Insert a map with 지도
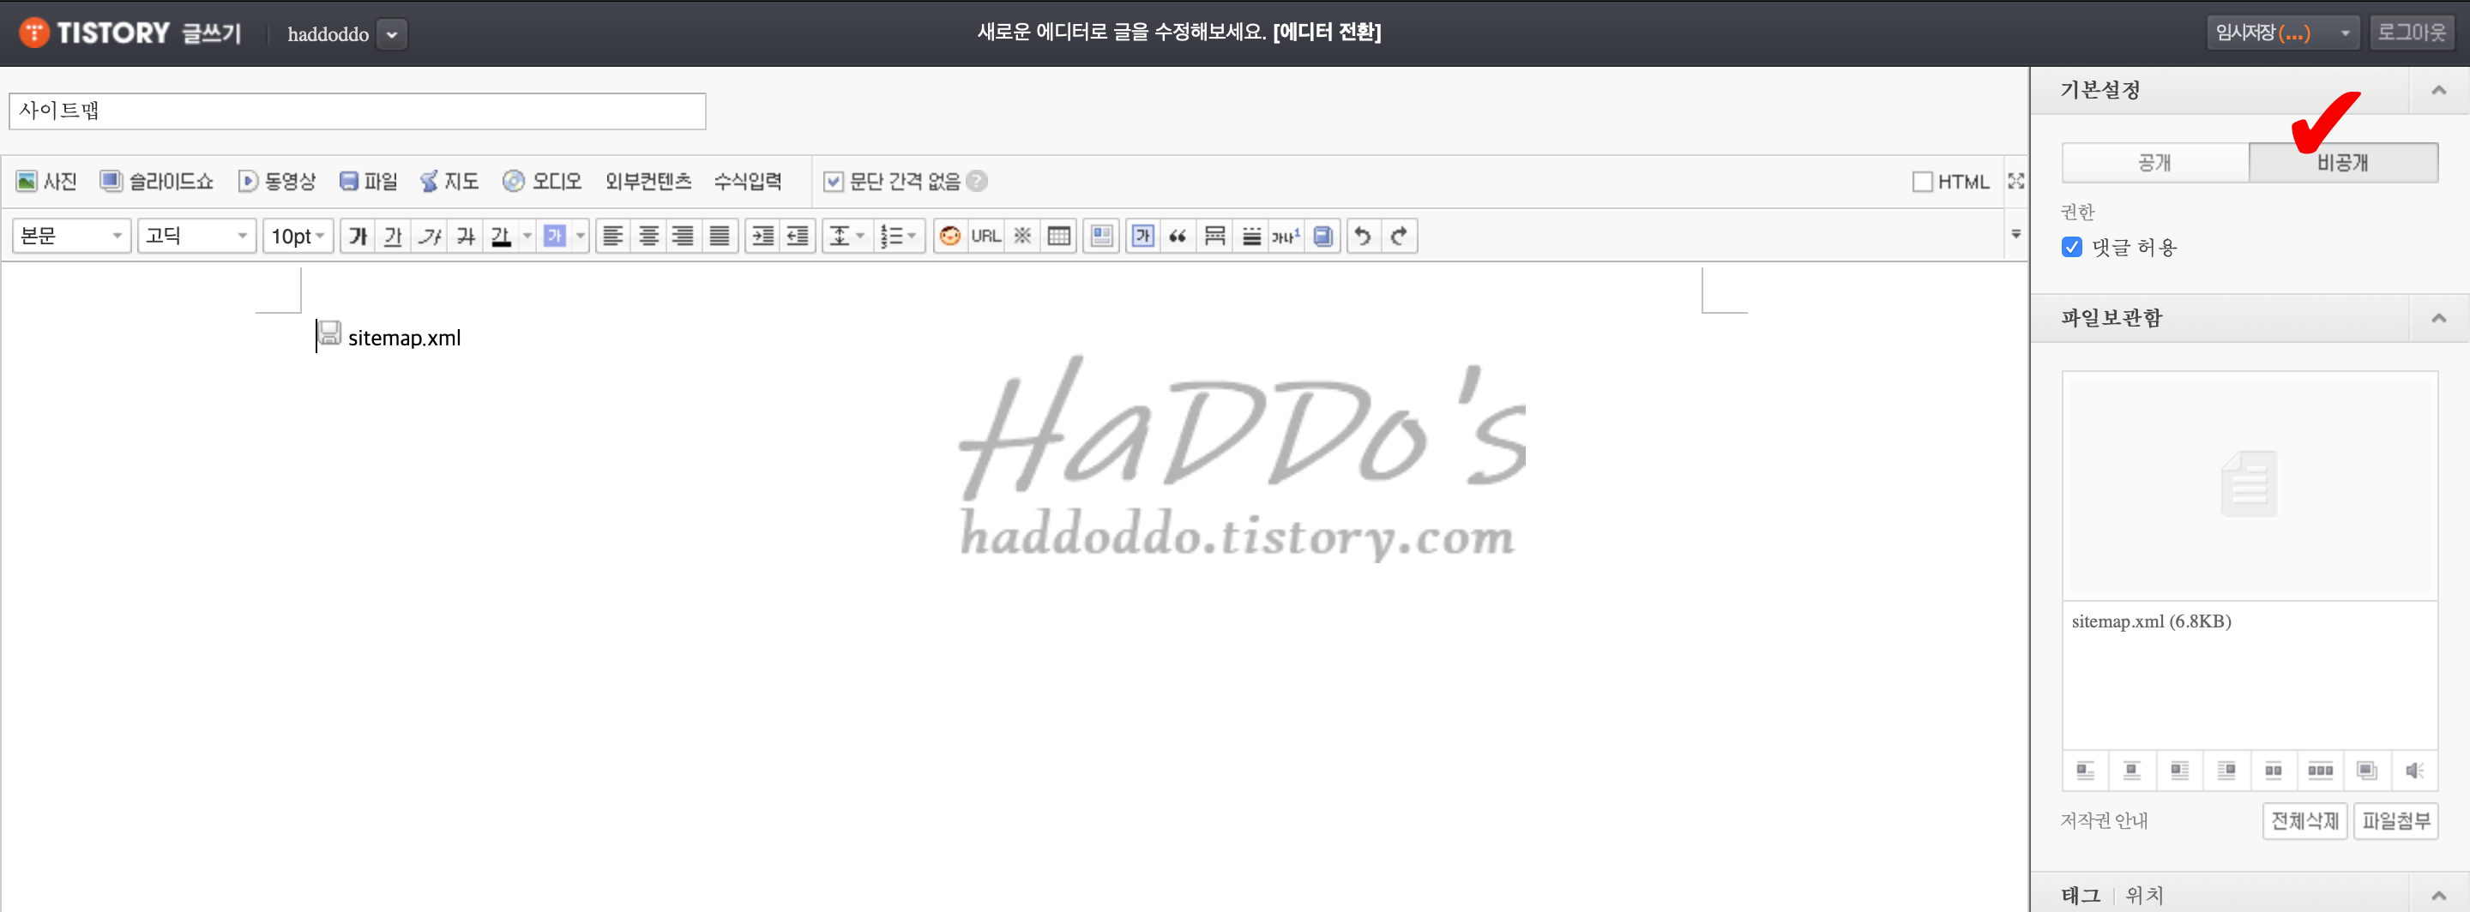Image resolution: width=2470 pixels, height=912 pixels. [449, 181]
